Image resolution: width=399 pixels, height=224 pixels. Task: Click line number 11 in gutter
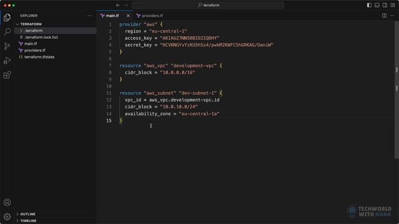pyautogui.click(x=109, y=93)
